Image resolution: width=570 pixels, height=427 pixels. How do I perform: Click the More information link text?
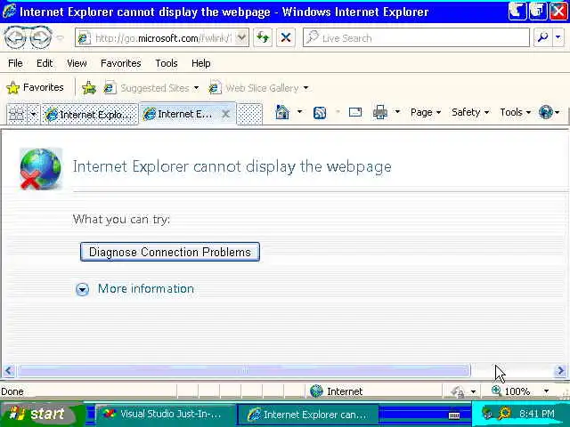click(x=146, y=288)
